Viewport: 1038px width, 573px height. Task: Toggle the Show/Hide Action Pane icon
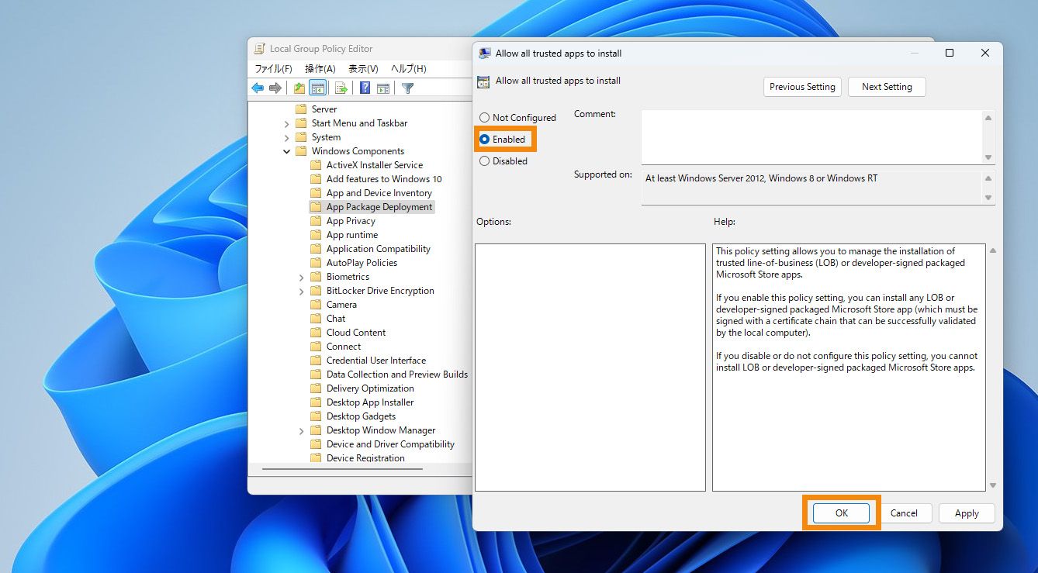382,88
